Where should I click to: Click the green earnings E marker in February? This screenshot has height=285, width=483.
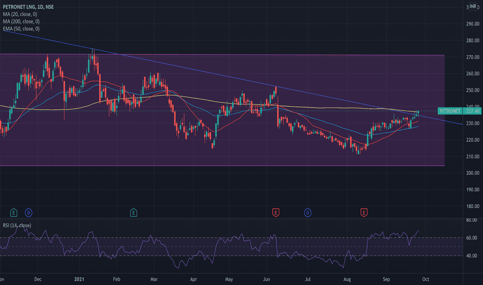click(x=133, y=212)
